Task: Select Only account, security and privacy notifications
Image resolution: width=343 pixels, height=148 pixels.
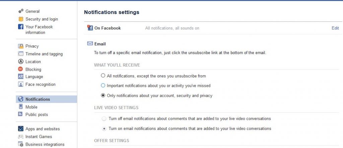Action: click(x=103, y=96)
